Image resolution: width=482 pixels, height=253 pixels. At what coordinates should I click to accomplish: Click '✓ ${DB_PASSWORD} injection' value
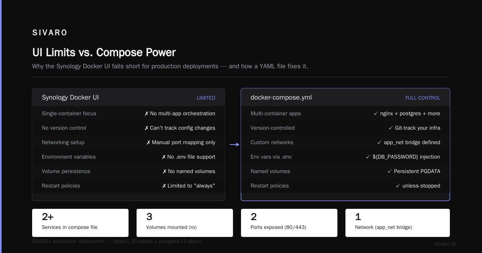coord(403,157)
